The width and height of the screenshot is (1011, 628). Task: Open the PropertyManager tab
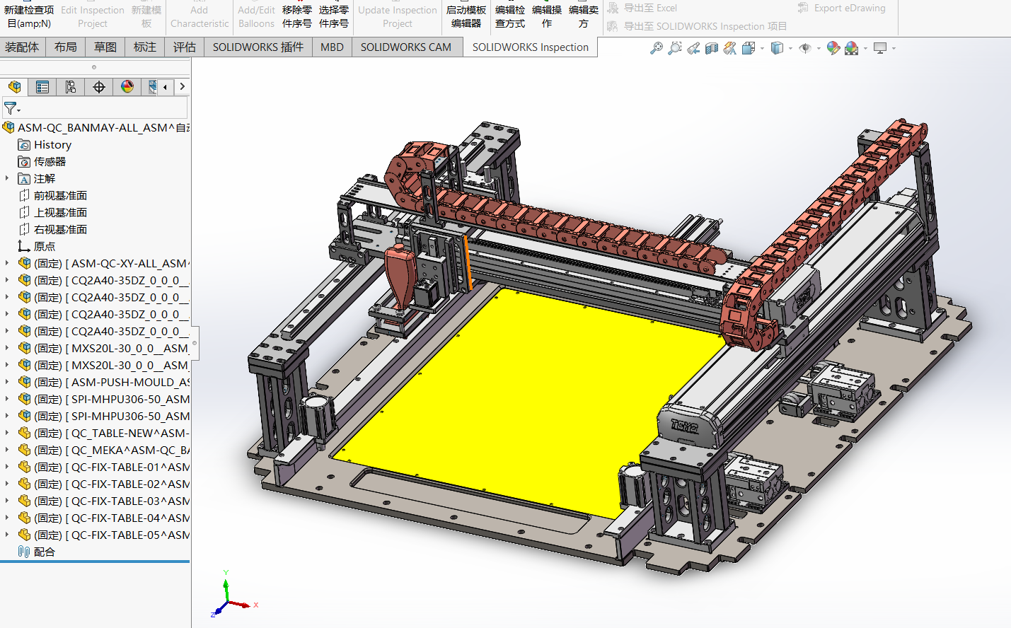[x=42, y=87]
